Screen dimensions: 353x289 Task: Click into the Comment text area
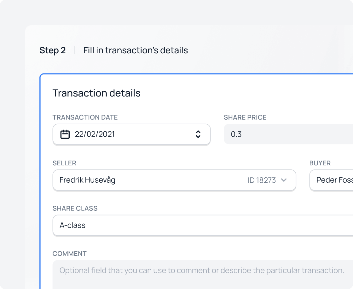[x=203, y=274]
